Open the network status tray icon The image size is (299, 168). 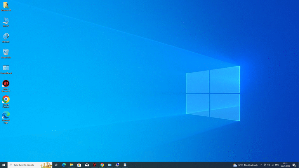click(272, 165)
